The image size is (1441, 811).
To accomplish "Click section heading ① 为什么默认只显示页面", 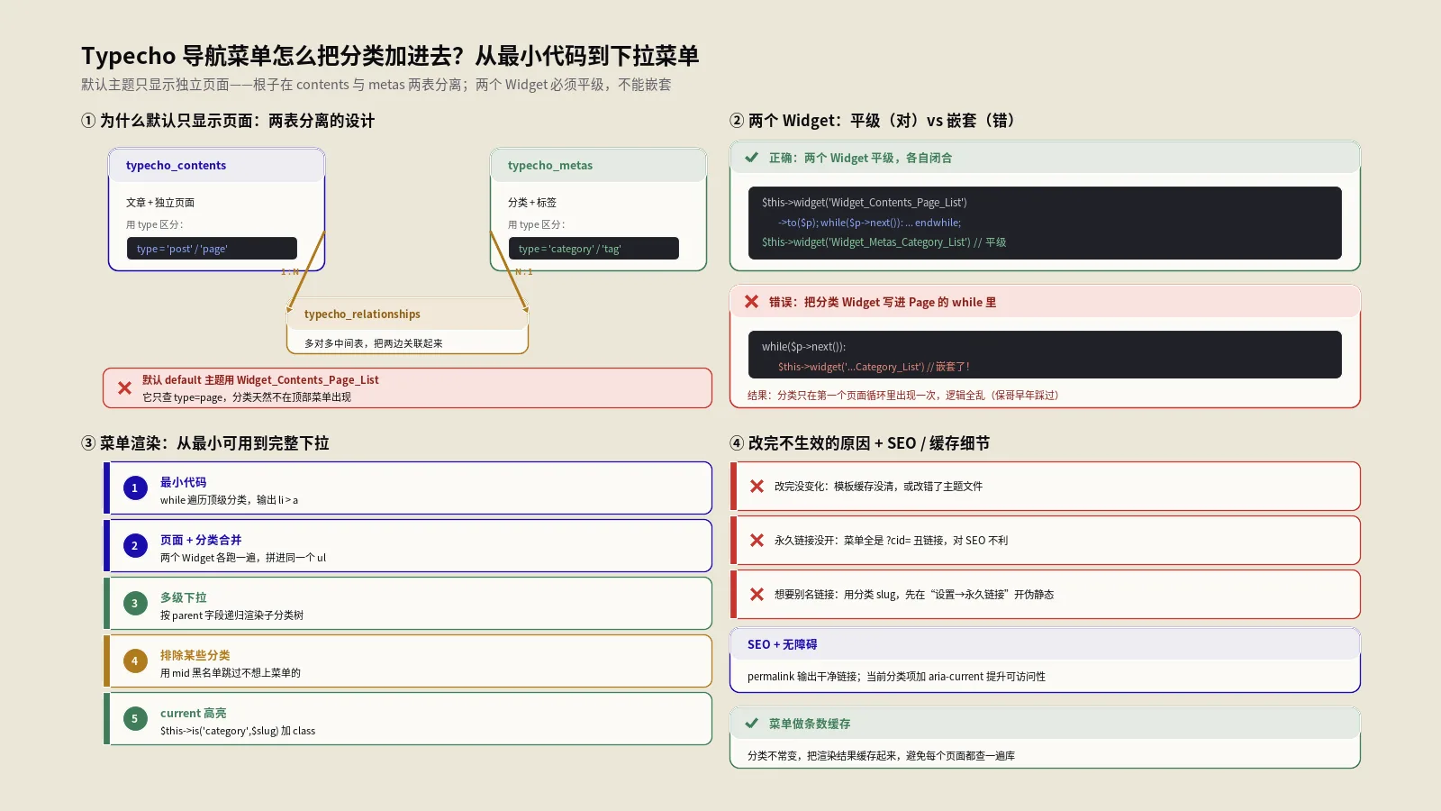I will [228, 121].
